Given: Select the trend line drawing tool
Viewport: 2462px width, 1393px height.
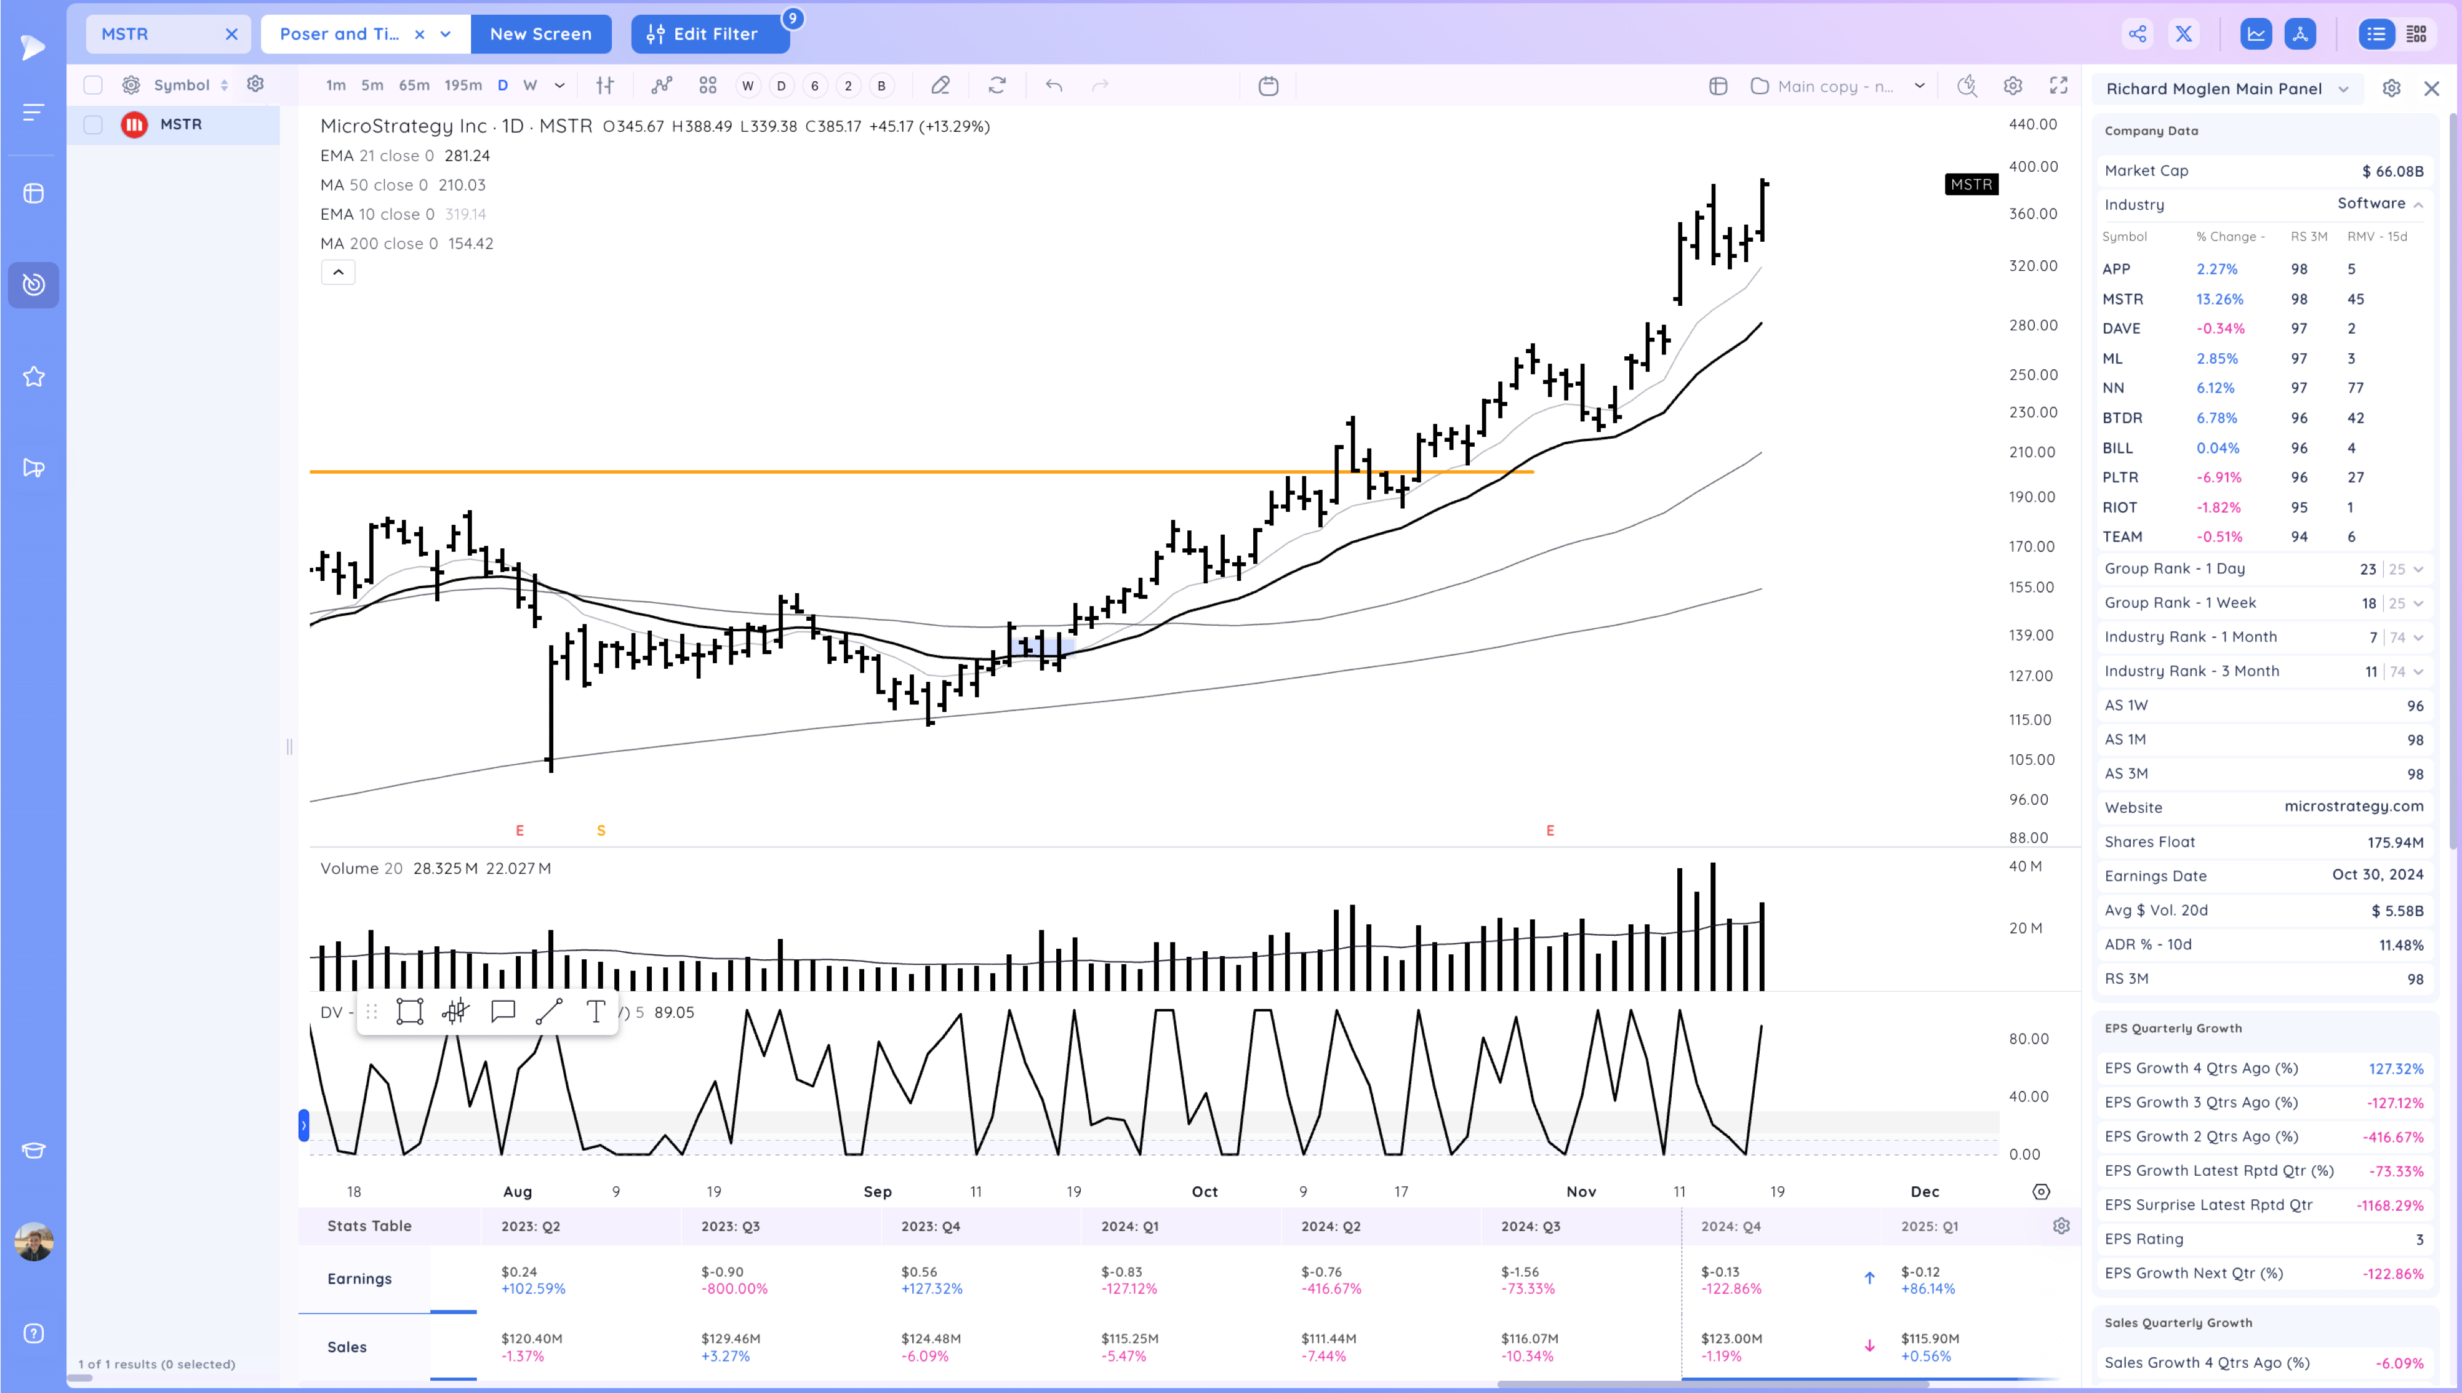Looking at the screenshot, I should pyautogui.click(x=549, y=1012).
